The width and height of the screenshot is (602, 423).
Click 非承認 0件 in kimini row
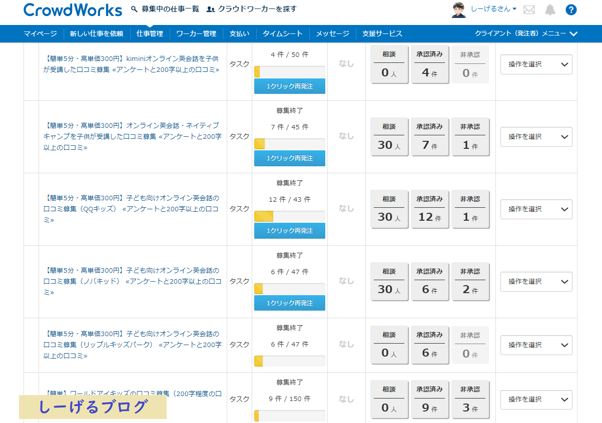(470, 64)
